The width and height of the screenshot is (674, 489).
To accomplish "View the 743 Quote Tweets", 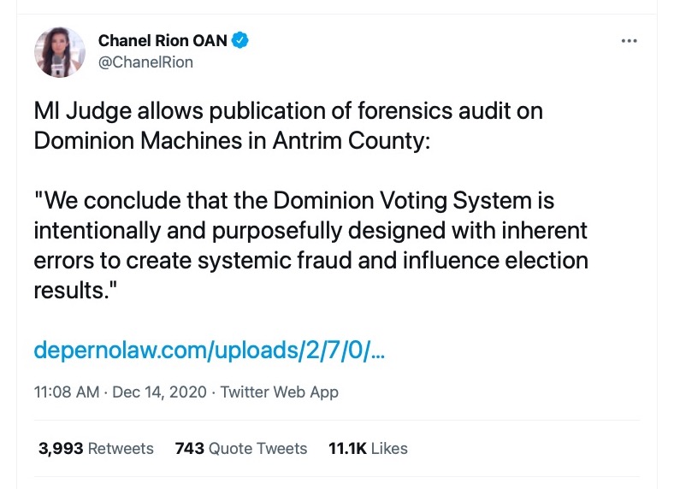I will tap(240, 448).
